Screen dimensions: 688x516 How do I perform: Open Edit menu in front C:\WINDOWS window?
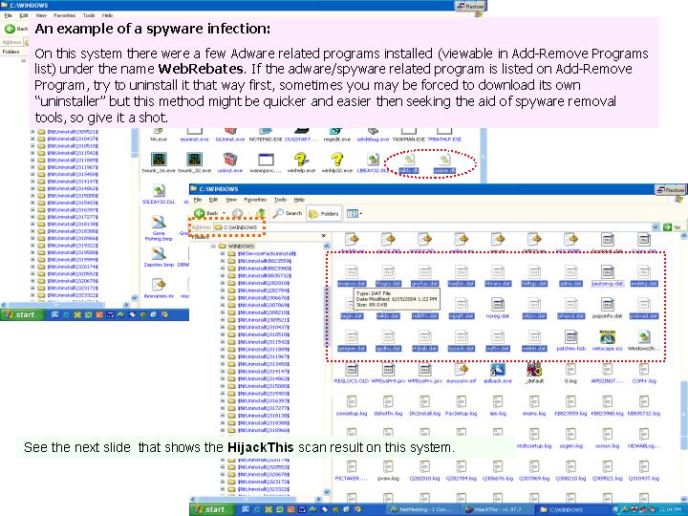(x=213, y=200)
